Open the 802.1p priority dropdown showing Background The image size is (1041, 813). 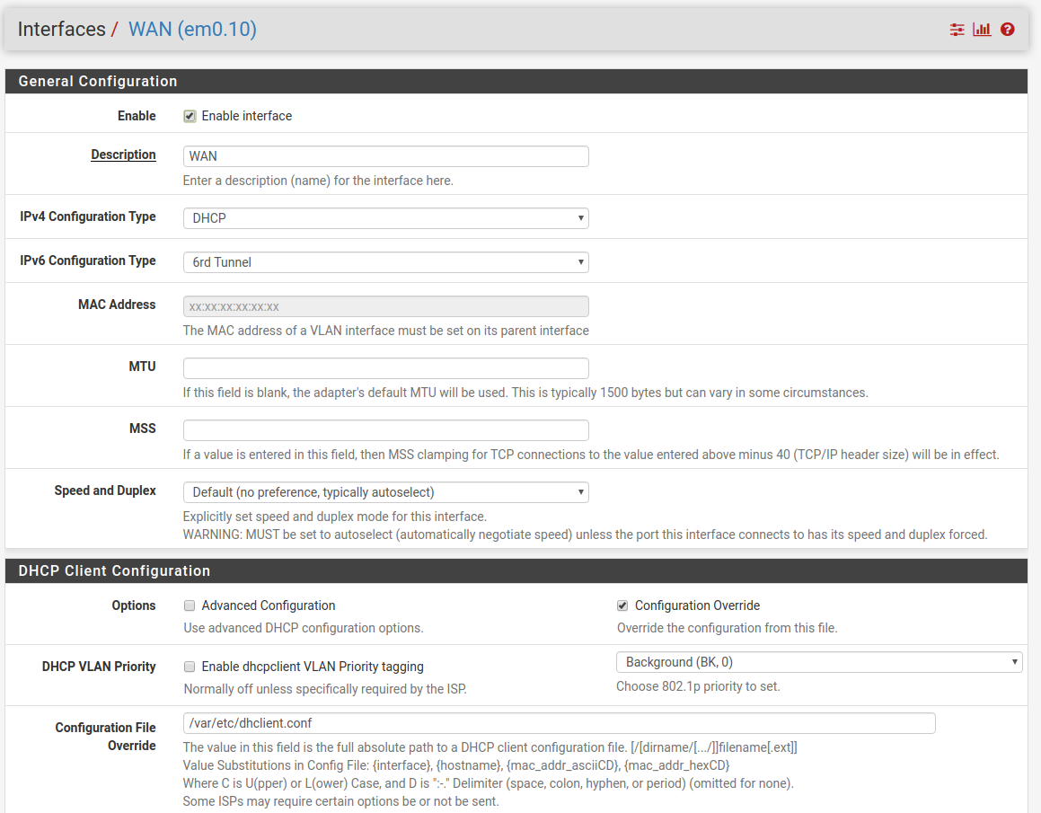click(x=818, y=661)
